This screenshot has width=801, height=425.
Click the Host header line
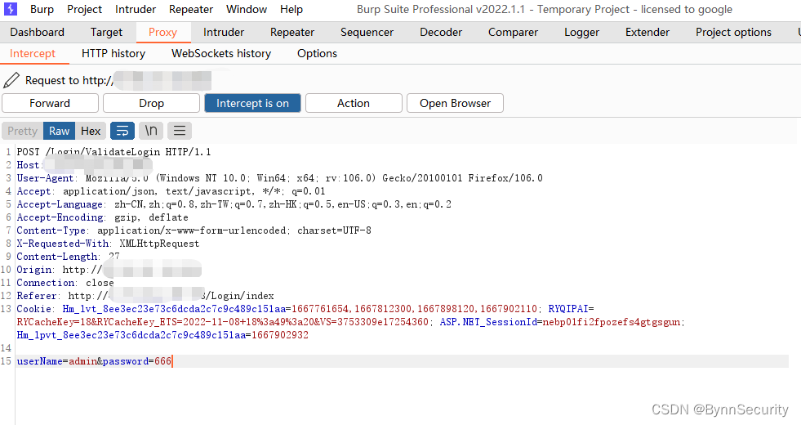pyautogui.click(x=84, y=164)
